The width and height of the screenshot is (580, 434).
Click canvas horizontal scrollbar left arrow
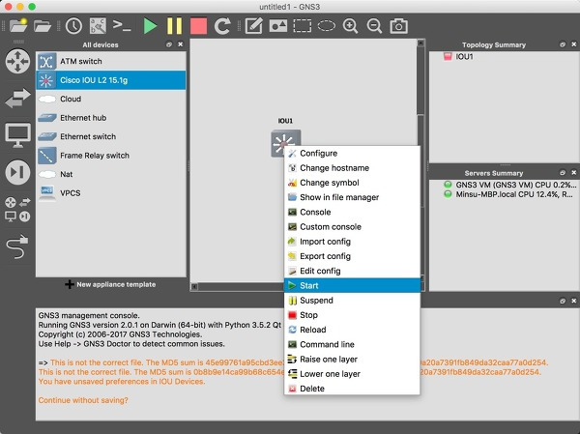point(194,286)
